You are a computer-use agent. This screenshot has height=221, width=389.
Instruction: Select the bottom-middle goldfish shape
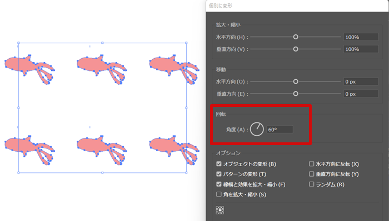point(102,150)
